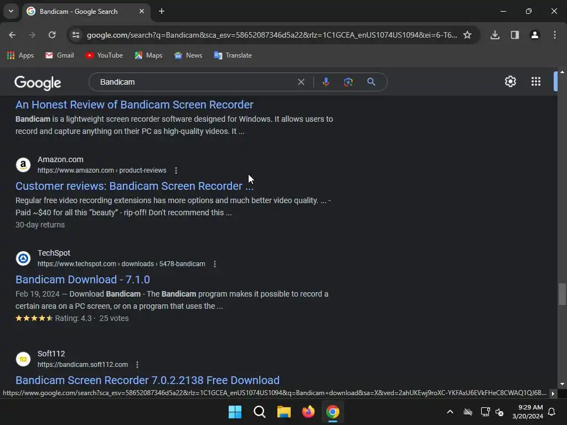Focus the browser address bar
This screenshot has height=425, width=567.
click(272, 35)
